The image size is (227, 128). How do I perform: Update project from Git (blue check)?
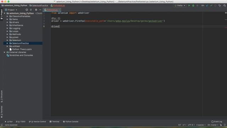tap(207, 6)
